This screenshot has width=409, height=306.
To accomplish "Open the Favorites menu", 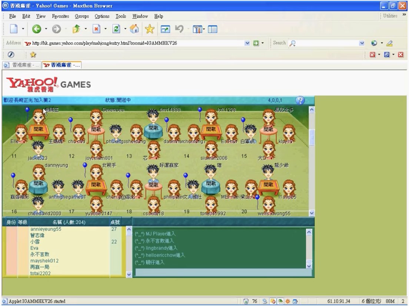I will click(x=60, y=16).
